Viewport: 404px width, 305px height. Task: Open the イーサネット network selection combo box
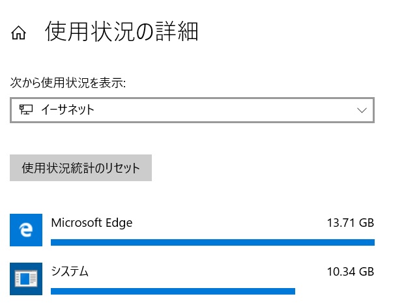(192, 110)
